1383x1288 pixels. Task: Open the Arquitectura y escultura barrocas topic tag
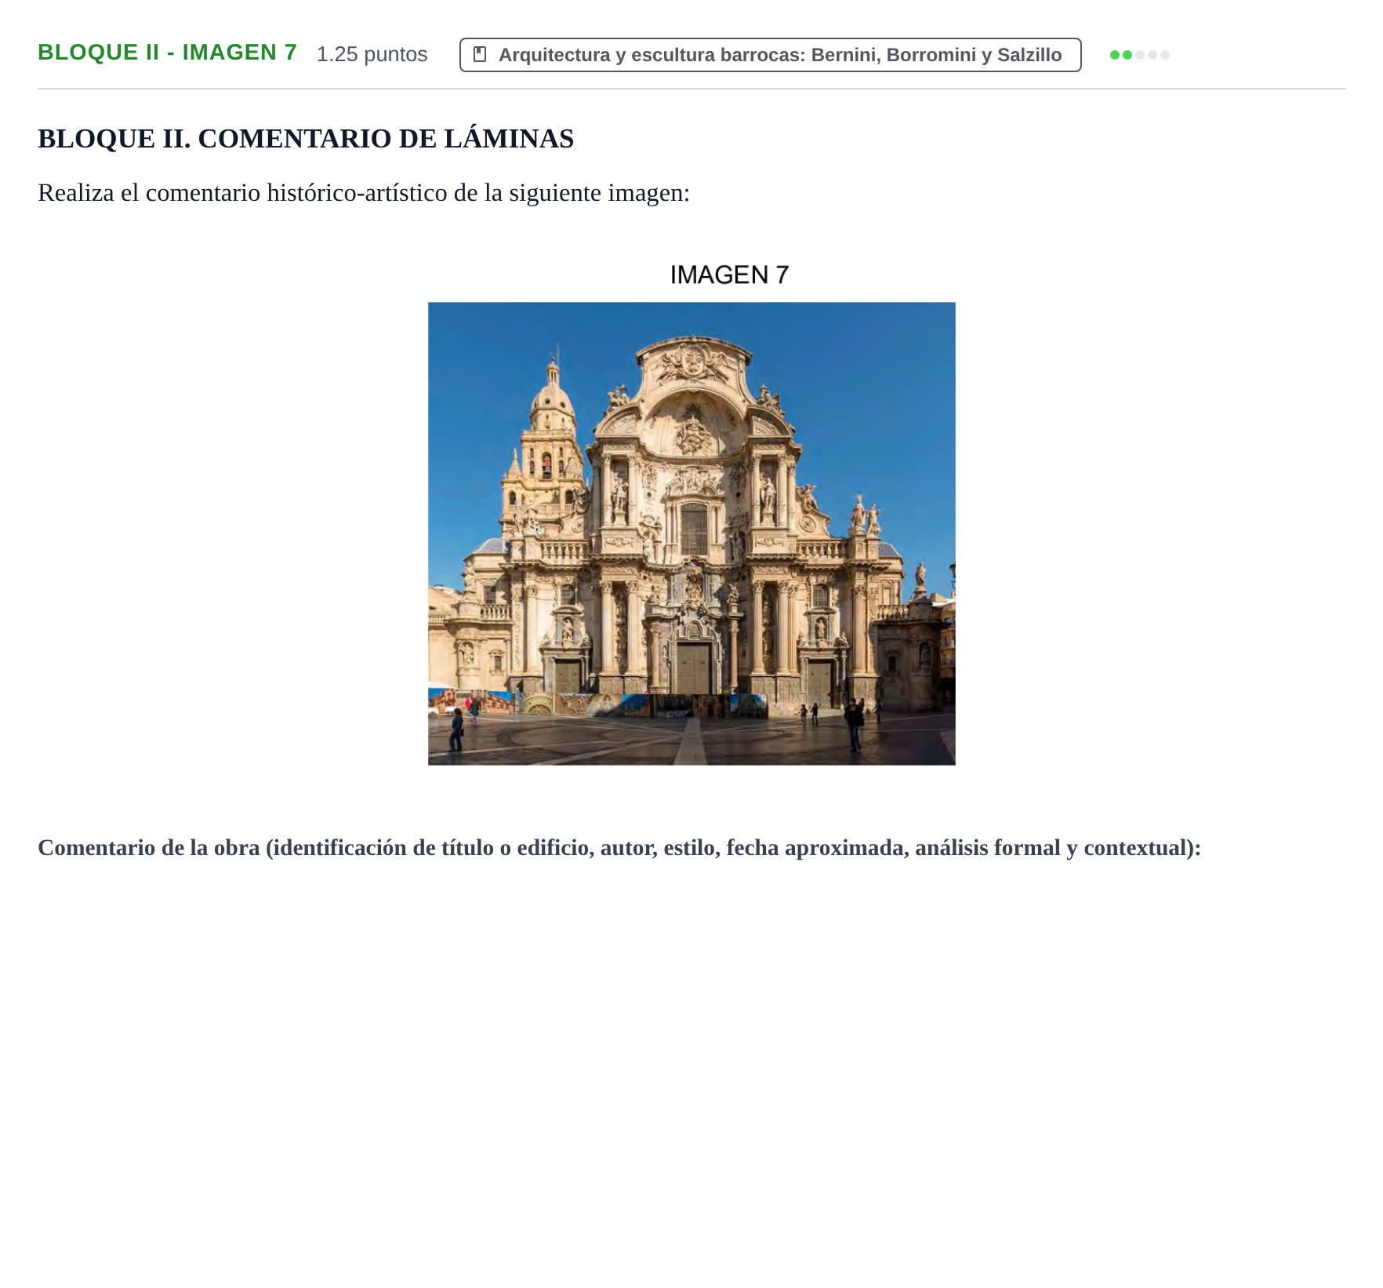tap(770, 55)
